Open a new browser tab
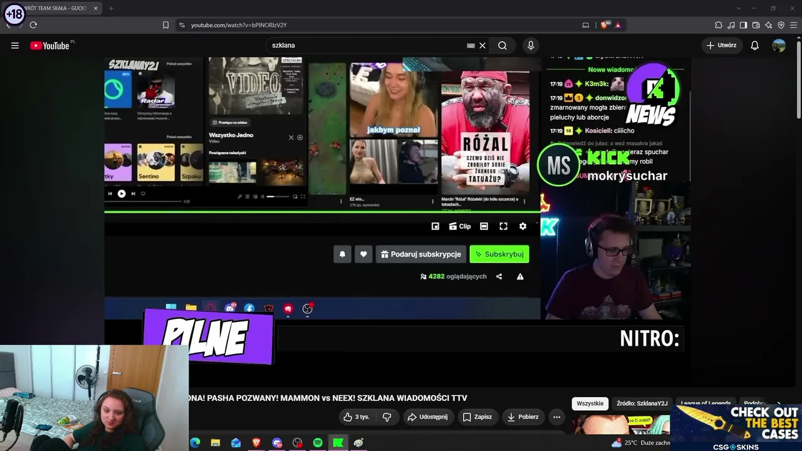 coord(111,8)
